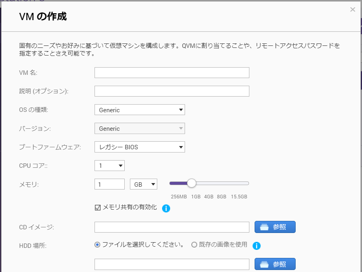Click the 説明 (オプション) text field

[x=172, y=91]
